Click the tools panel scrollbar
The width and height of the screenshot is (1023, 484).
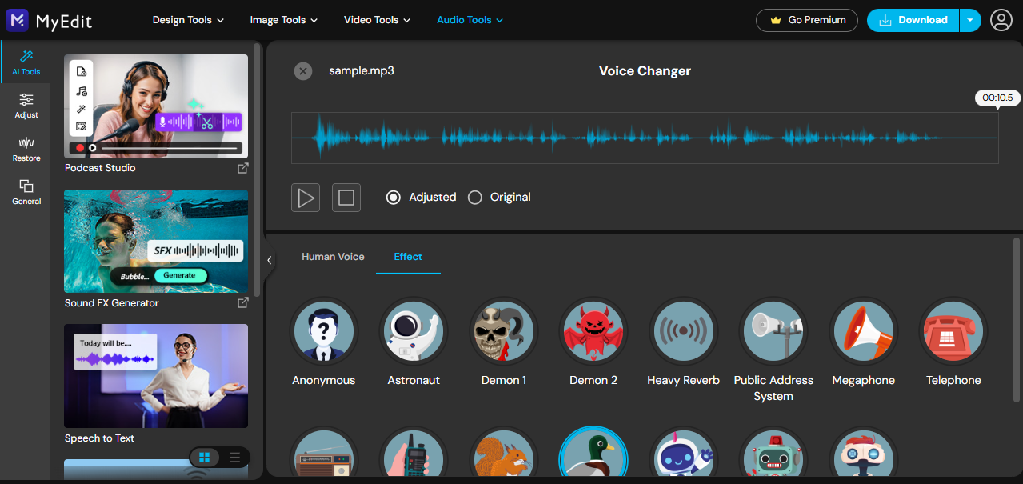point(257,168)
